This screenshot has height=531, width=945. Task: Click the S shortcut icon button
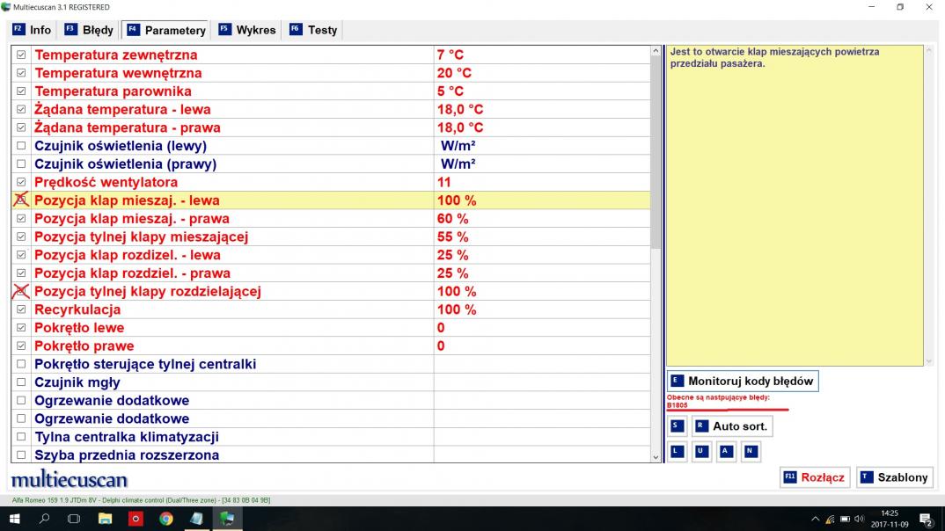point(677,426)
